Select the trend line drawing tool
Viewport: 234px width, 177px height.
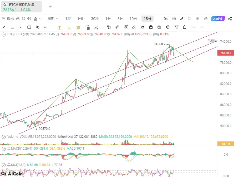pyautogui.click(x=4, y=27)
